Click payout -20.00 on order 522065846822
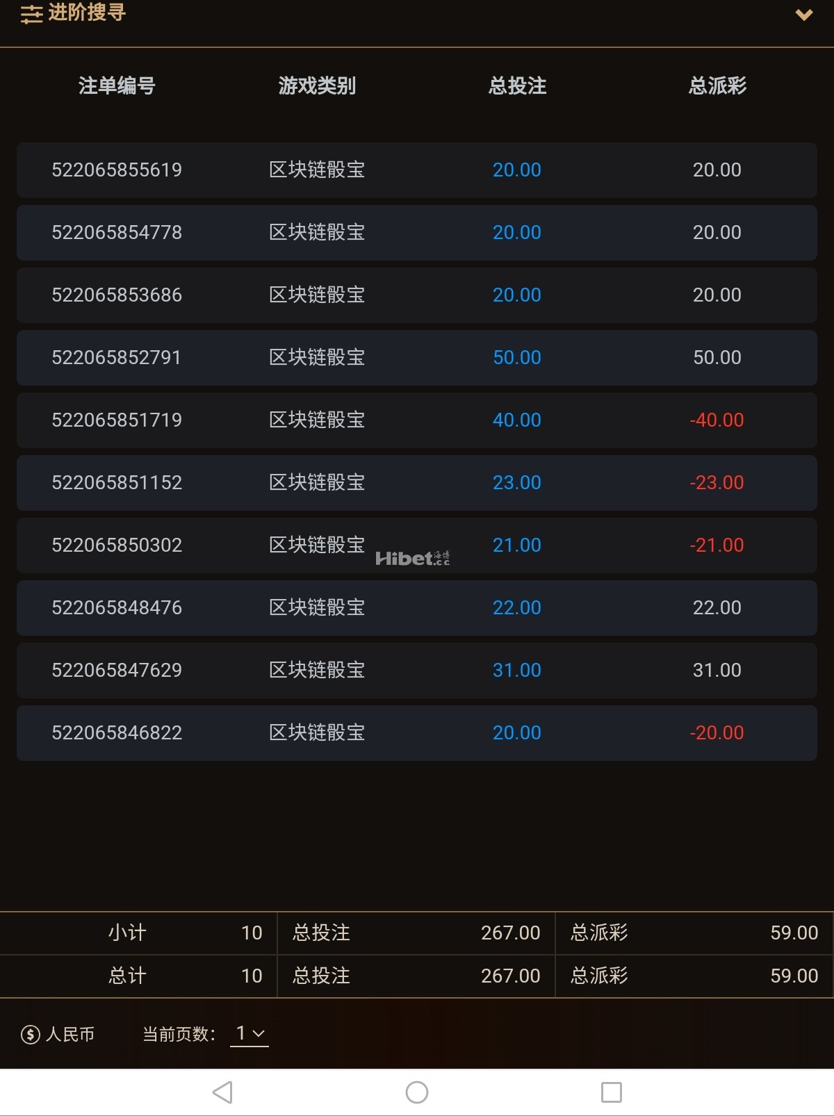The width and height of the screenshot is (834, 1116). (x=717, y=733)
